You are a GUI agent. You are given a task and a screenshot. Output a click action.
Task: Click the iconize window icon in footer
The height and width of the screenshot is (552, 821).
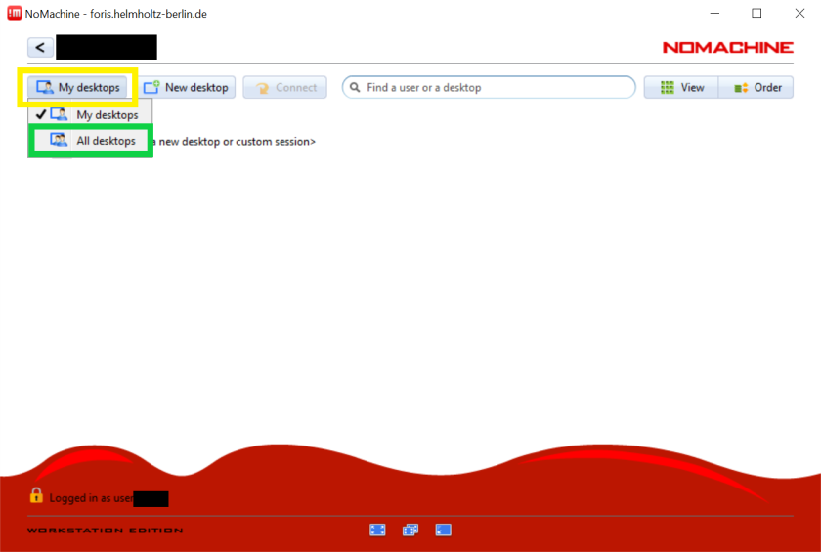point(444,531)
